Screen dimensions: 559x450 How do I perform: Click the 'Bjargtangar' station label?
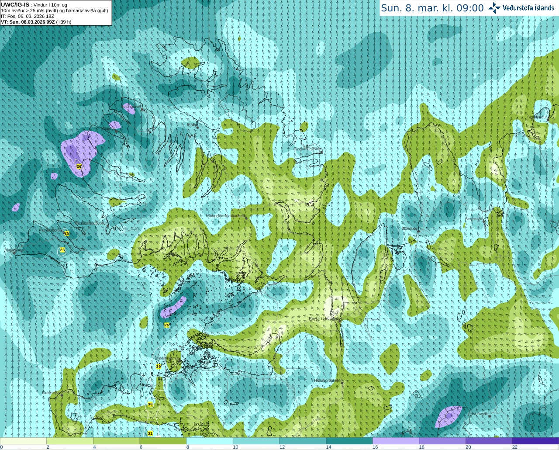pos(14,250)
